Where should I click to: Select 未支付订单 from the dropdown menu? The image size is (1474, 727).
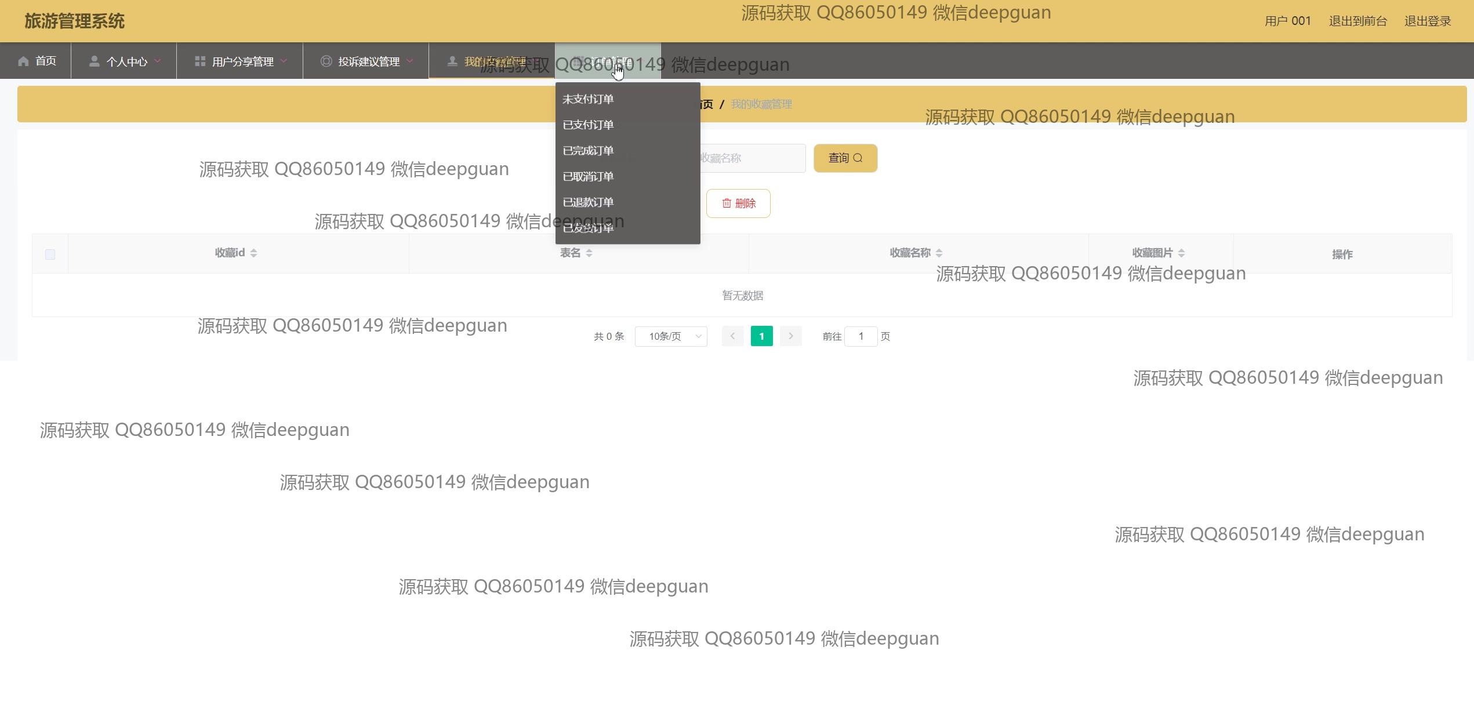(588, 99)
